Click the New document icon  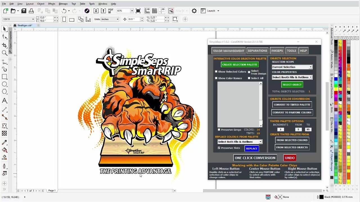[6, 11]
